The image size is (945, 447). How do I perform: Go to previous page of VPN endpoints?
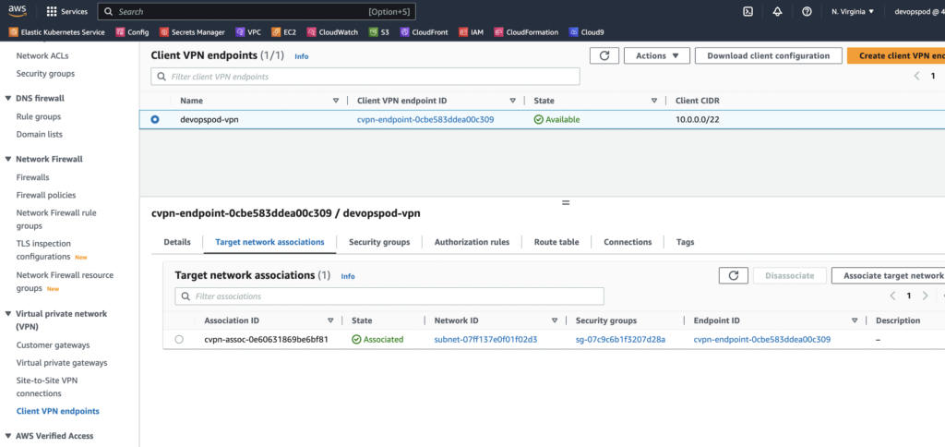[x=916, y=76]
